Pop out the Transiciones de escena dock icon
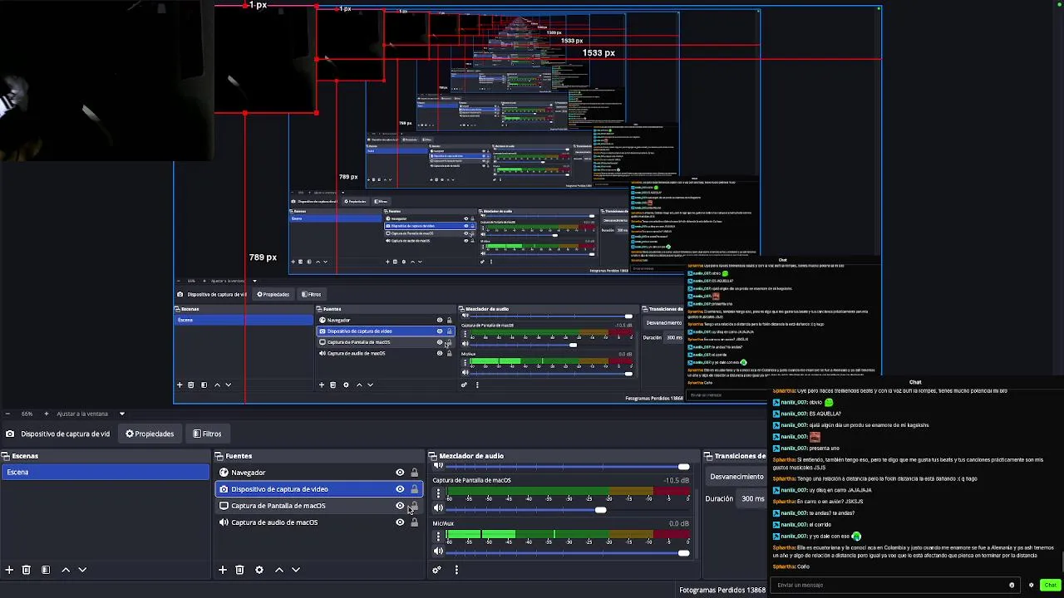 pos(709,456)
